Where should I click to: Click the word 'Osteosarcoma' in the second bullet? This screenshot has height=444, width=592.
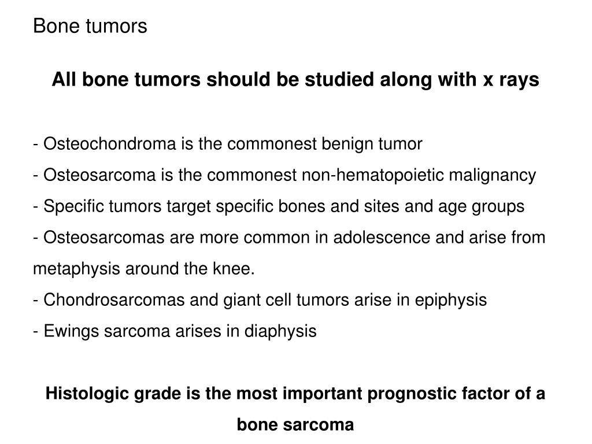click(x=99, y=175)
